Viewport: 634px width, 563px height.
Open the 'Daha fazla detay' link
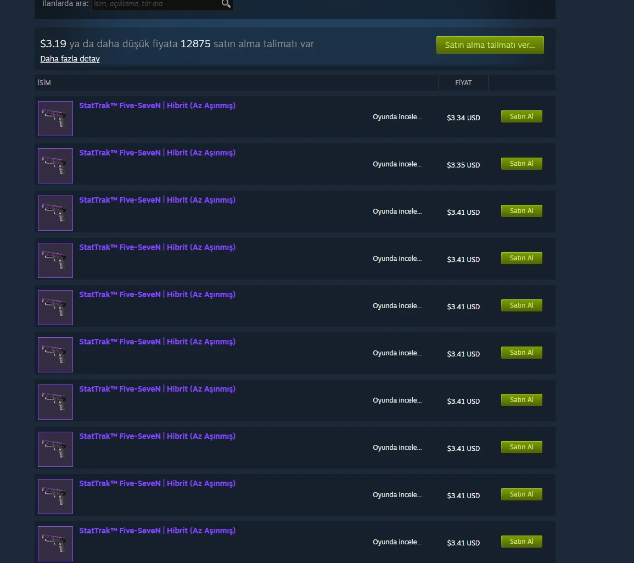pyautogui.click(x=70, y=59)
